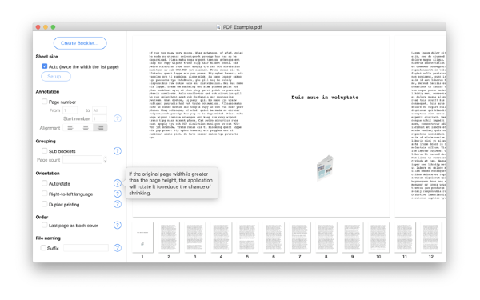Enable Page number annotation
Screen dimensions: 480x300
click(x=45, y=102)
